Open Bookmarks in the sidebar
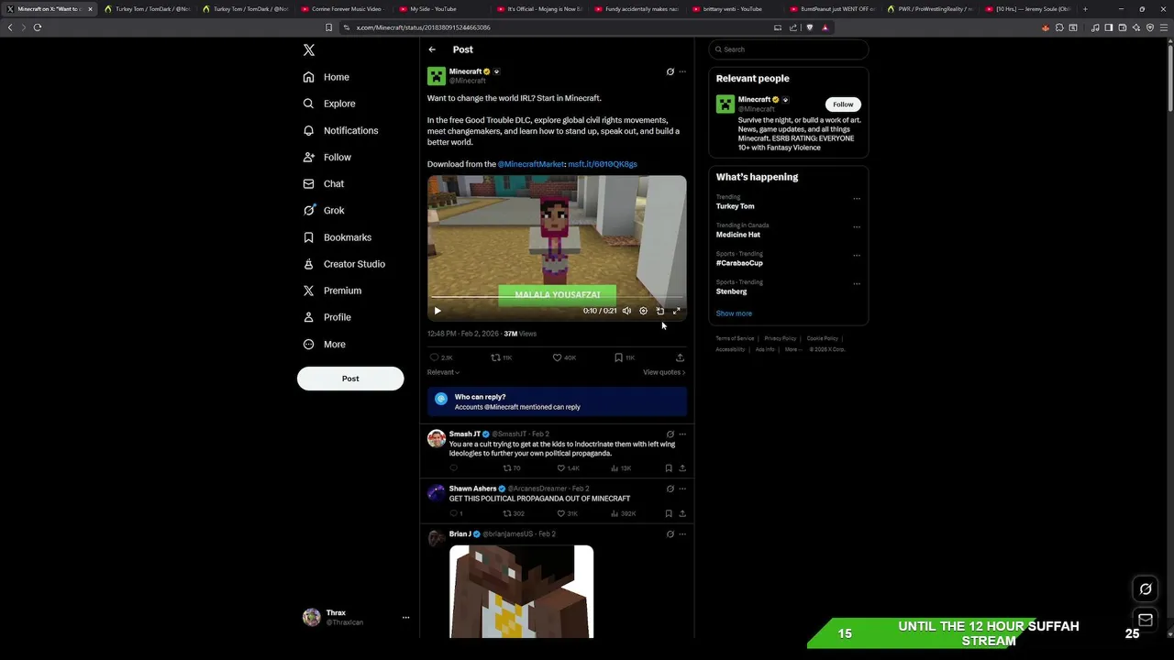This screenshot has width=1174, height=660. tap(338, 237)
